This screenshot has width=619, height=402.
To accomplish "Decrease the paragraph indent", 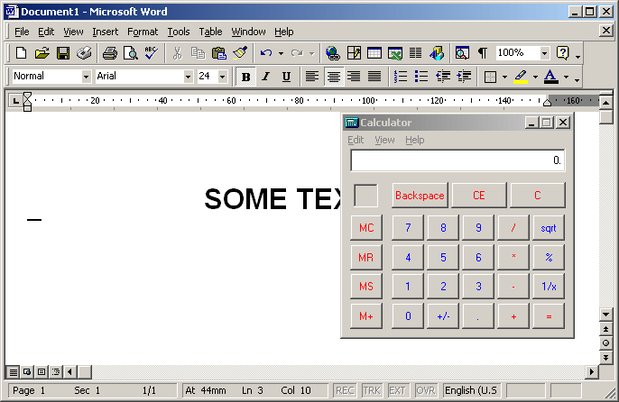I will click(x=442, y=77).
